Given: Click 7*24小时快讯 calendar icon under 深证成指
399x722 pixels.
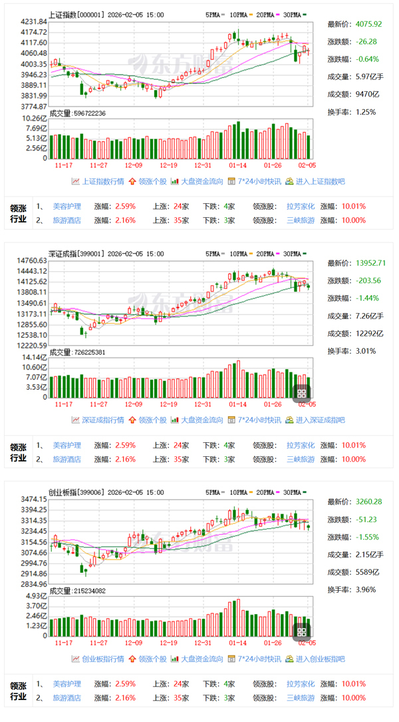Looking at the screenshot, I should (x=231, y=420).
